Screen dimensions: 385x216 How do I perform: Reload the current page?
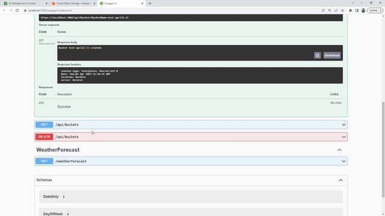click(17, 11)
